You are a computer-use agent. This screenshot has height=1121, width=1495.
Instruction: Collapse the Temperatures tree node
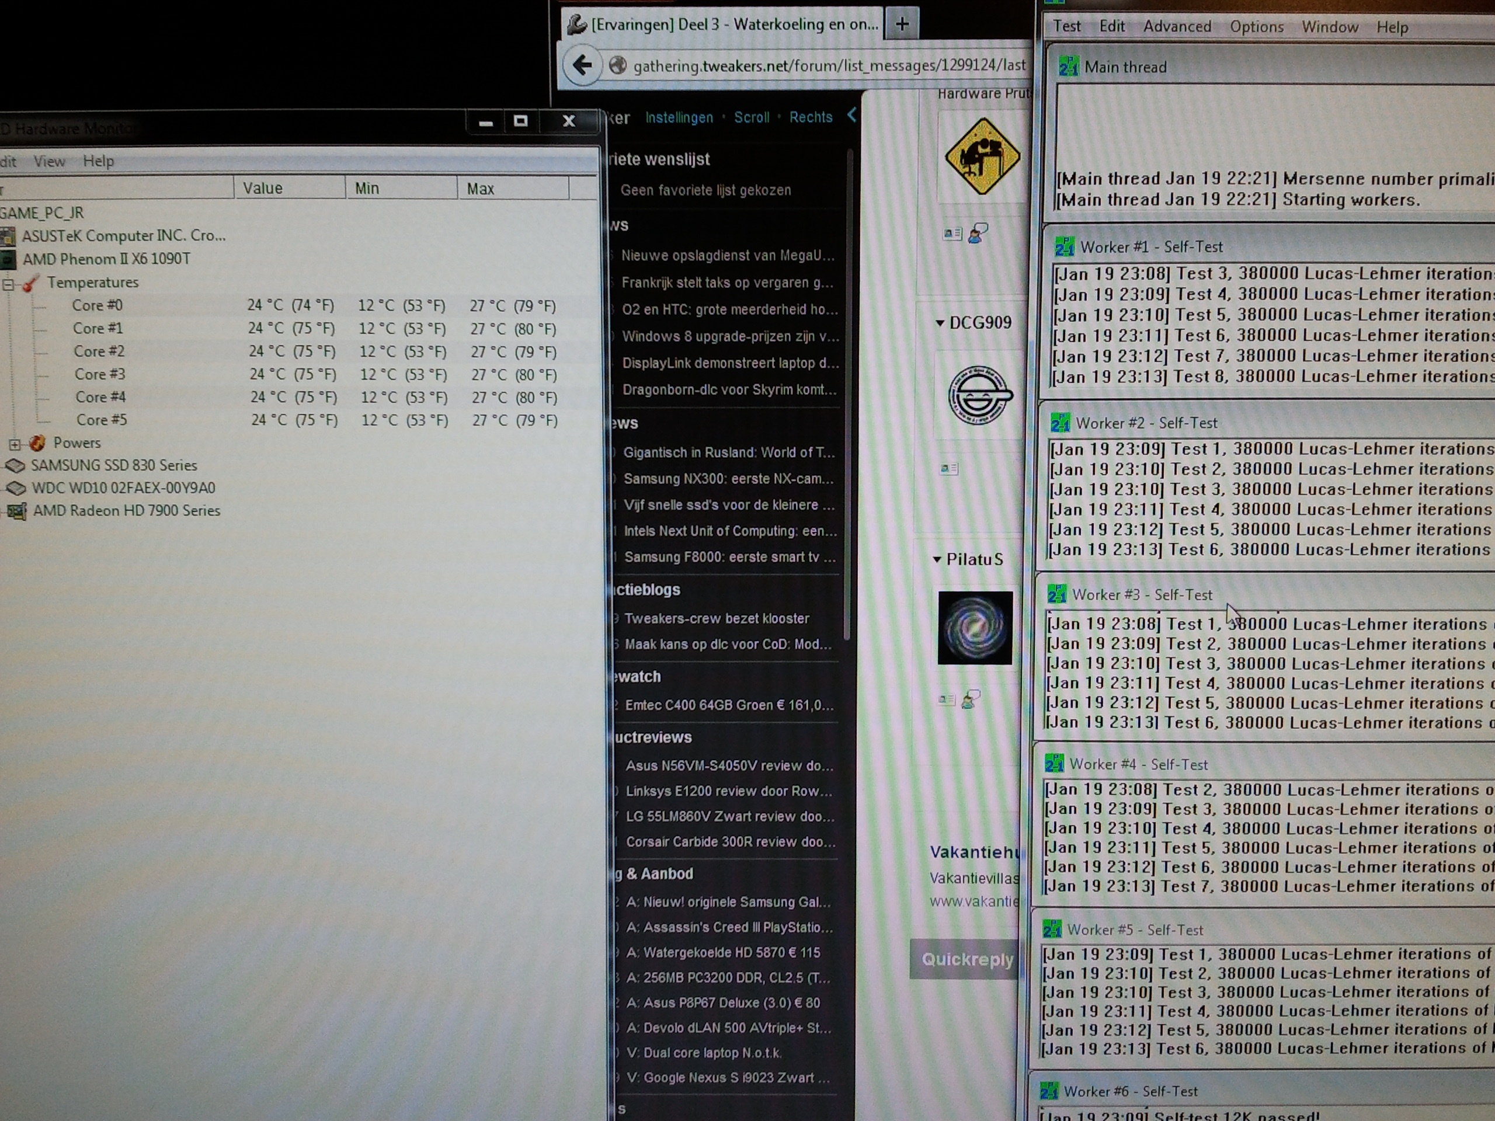click(8, 284)
